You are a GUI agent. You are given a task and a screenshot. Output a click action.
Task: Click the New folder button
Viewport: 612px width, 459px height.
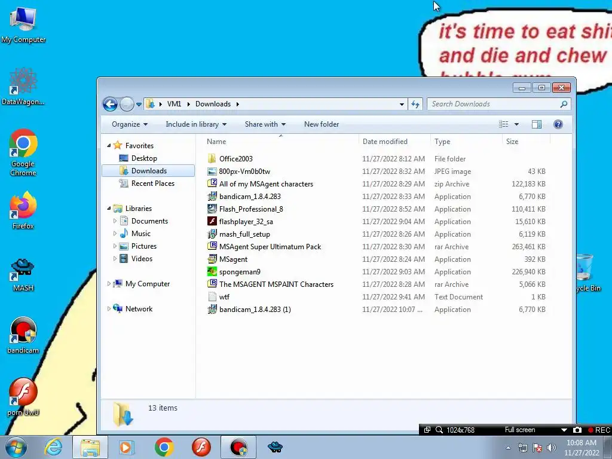[x=321, y=124]
